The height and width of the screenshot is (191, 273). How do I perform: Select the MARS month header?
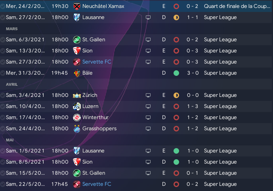click(11, 29)
